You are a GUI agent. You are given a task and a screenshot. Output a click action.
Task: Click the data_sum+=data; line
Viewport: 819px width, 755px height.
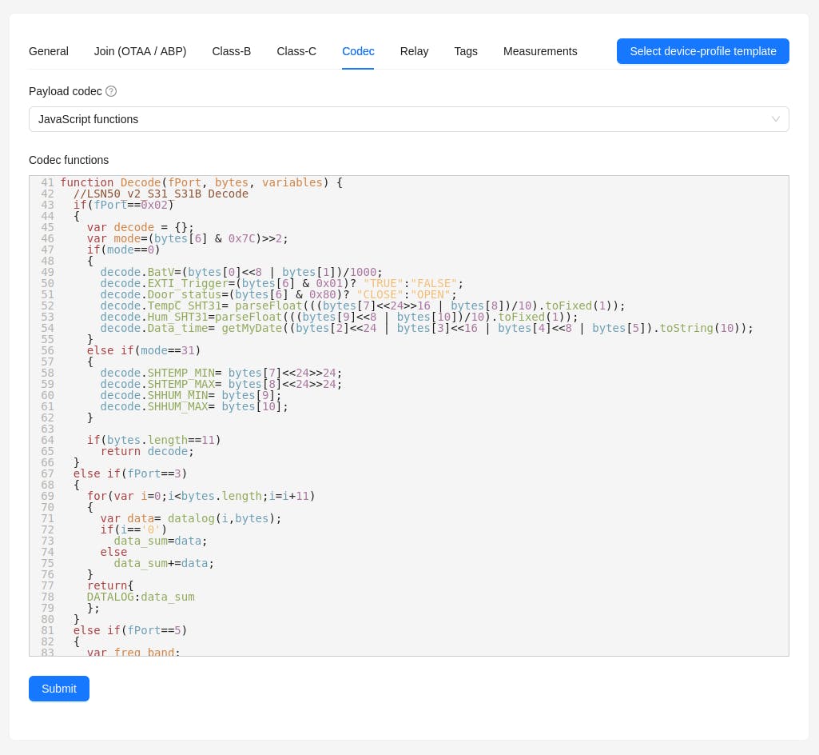click(x=164, y=564)
